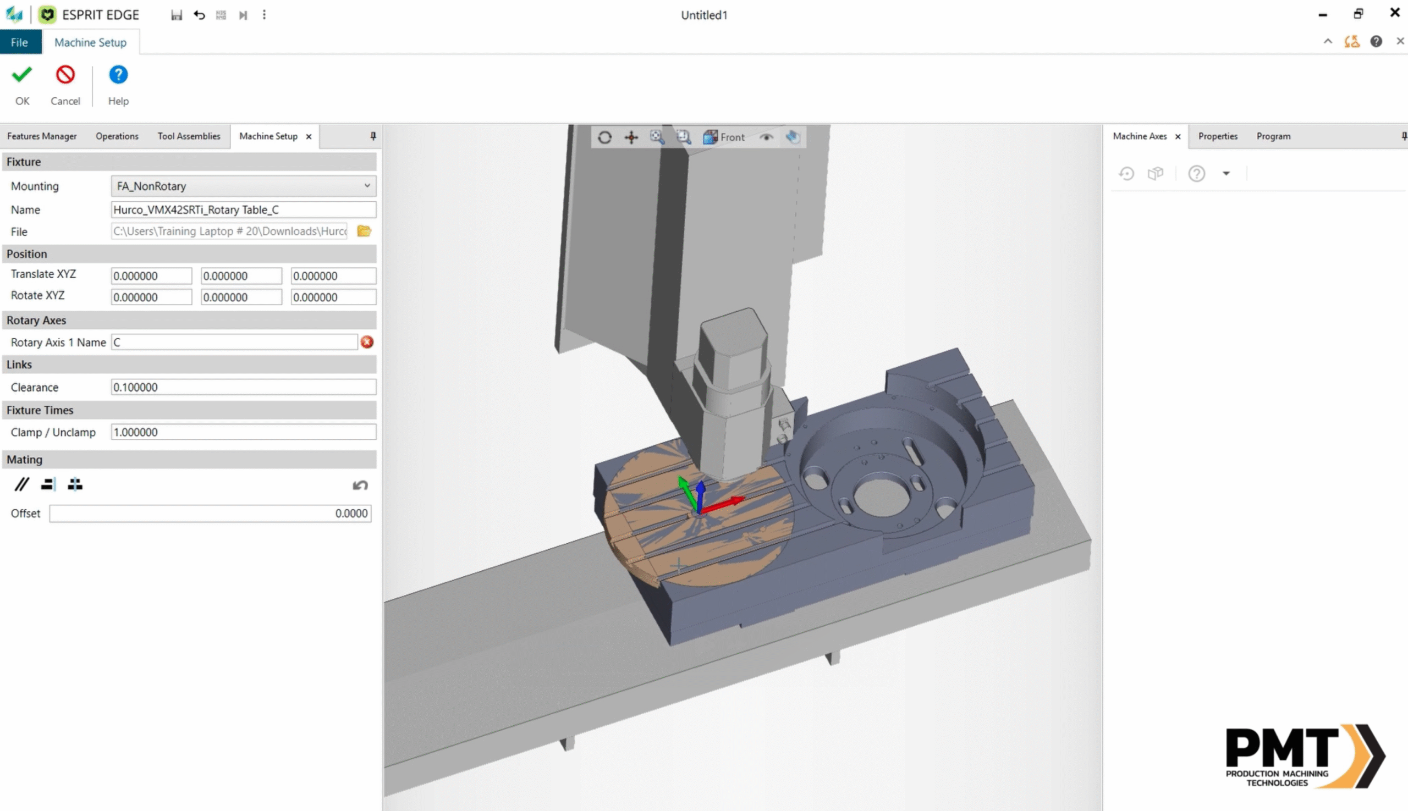Activate the Machine Setup panel tab
1408x811 pixels.
(x=268, y=136)
